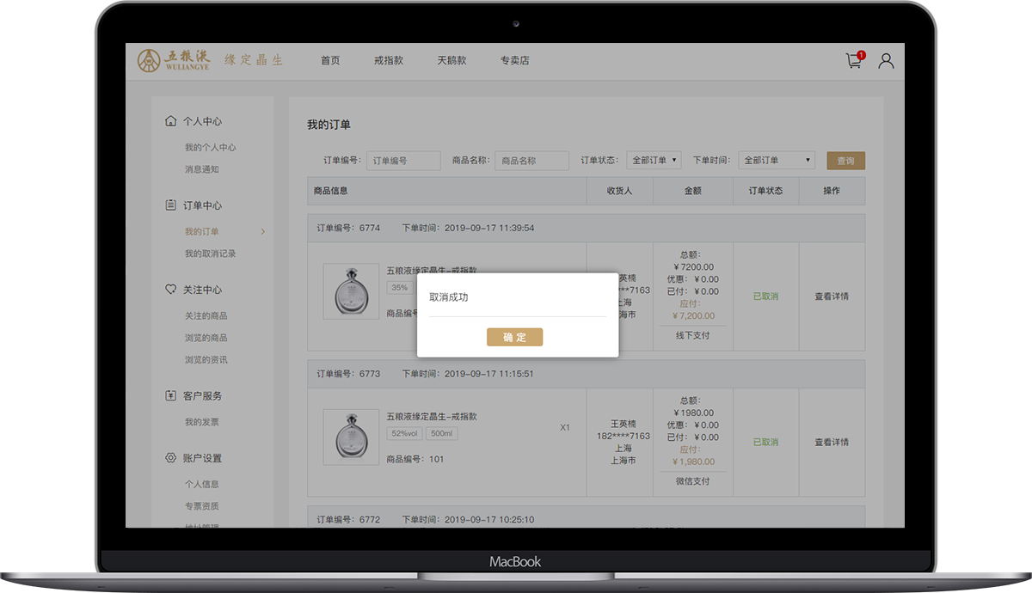
Task: Open 我的个人中心 in sidebar
Action: (210, 147)
